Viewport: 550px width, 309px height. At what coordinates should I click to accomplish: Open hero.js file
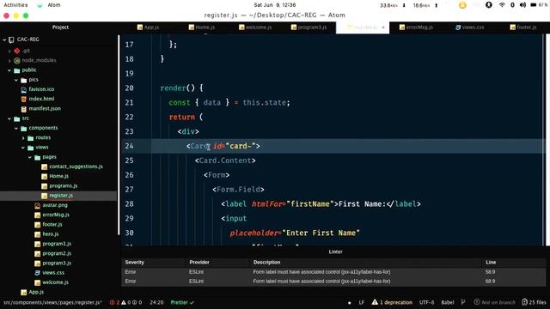click(x=51, y=234)
